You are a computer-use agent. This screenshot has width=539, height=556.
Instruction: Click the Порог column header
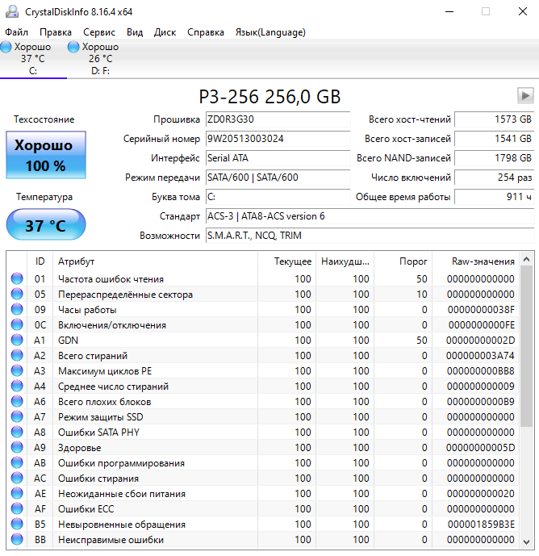[x=403, y=261]
